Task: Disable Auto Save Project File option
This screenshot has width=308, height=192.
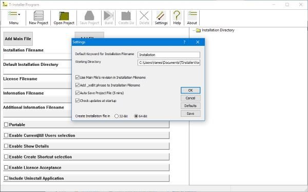Action: pyautogui.click(x=78, y=93)
